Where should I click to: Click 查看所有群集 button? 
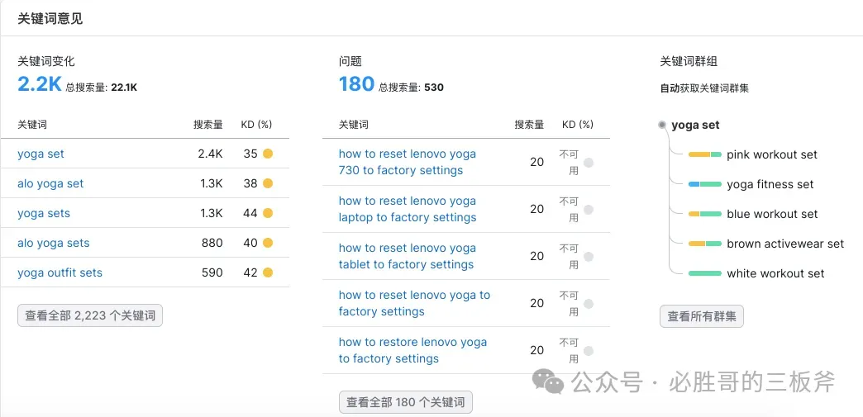(702, 316)
